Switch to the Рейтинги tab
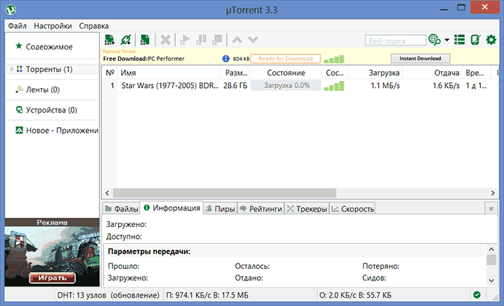This screenshot has width=504, height=306. (261, 209)
